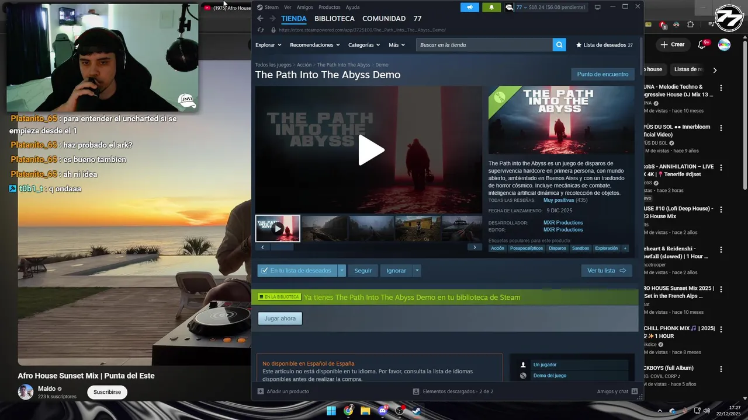Image resolution: width=748 pixels, height=420 pixels.
Task: Open Explorar store dropdown
Action: 268,45
